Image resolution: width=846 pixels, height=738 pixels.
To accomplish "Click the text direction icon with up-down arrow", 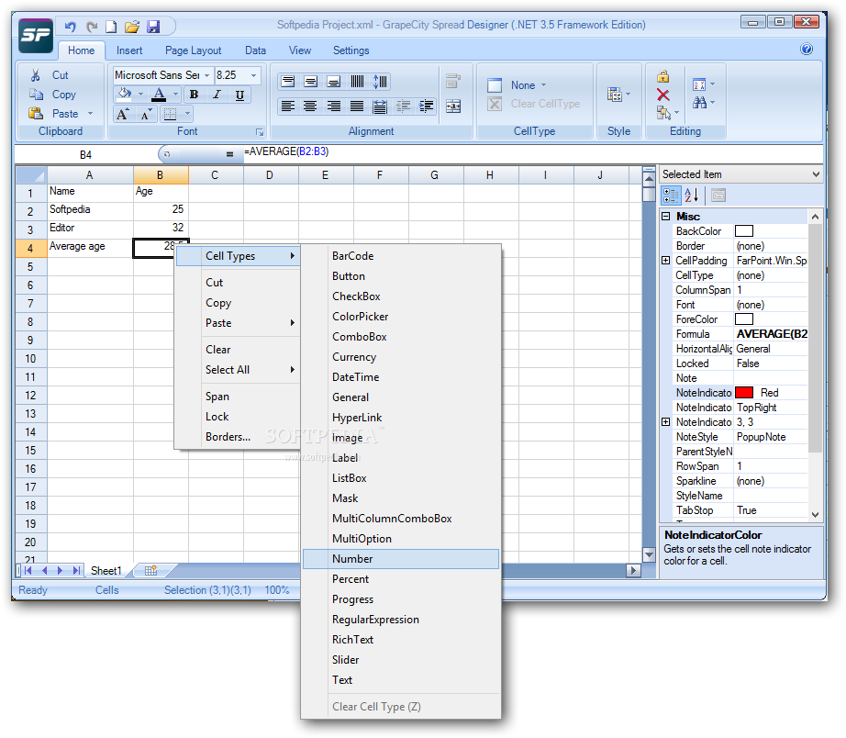I will coord(380,82).
